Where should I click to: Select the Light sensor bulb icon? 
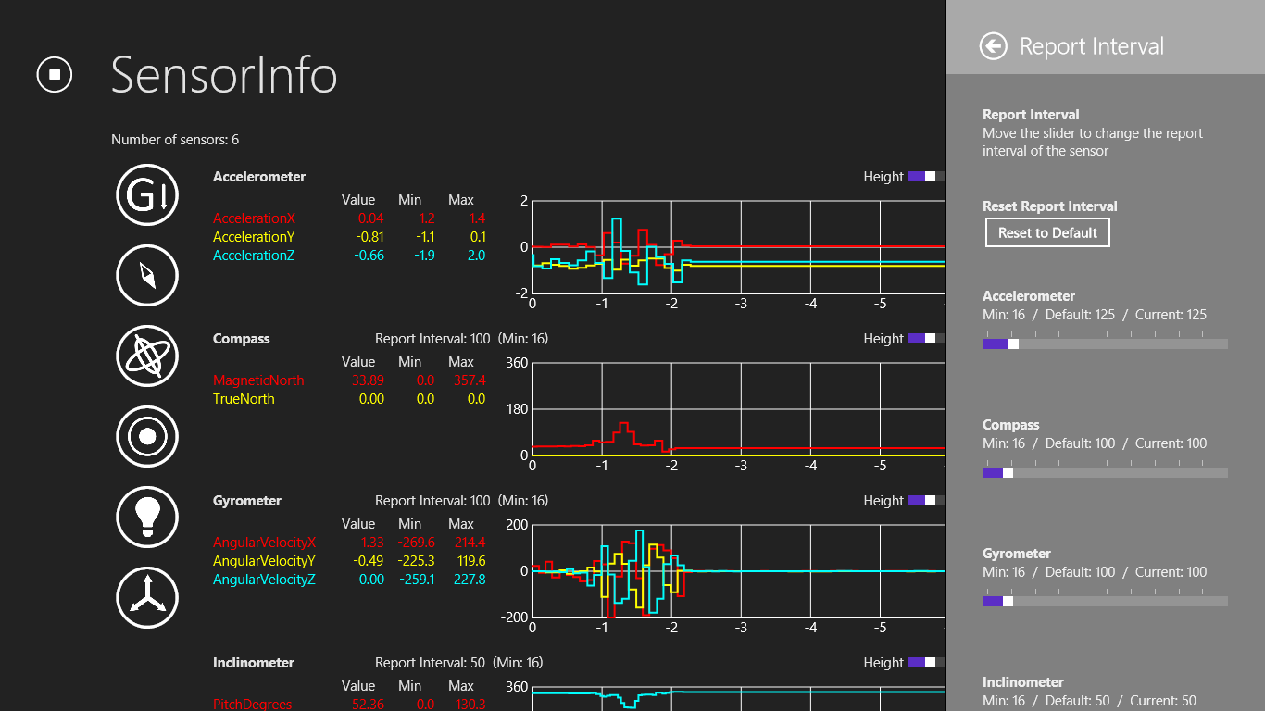click(x=147, y=516)
